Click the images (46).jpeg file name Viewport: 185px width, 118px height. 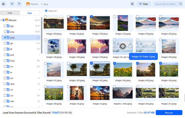point(146,80)
